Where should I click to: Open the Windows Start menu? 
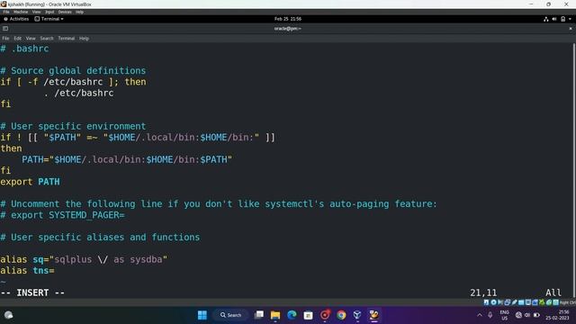pyautogui.click(x=202, y=315)
